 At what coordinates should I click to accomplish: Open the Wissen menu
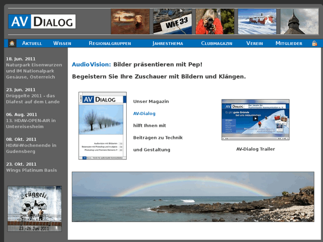pos(62,43)
